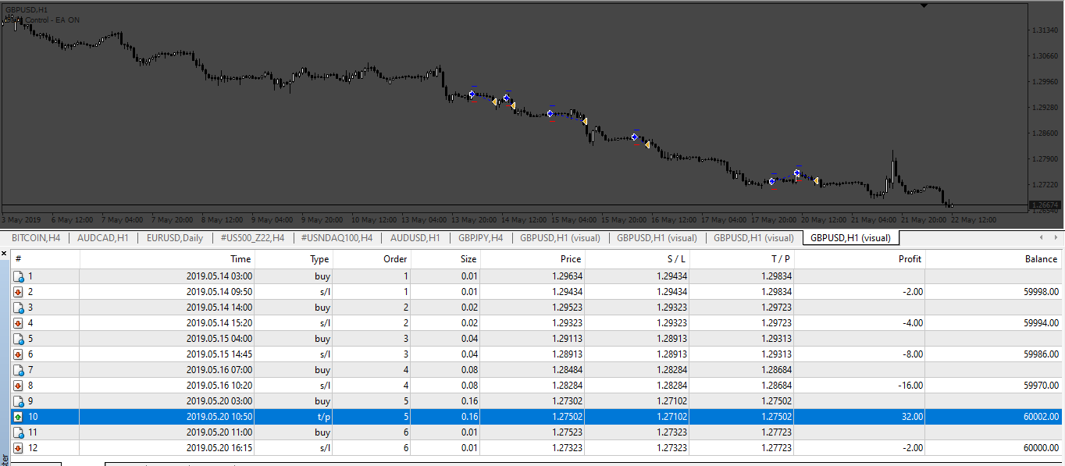
Task: Switch to the AUDCAD,H1 chart tab
Action: pyautogui.click(x=103, y=238)
